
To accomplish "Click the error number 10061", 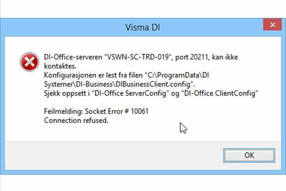I will (x=140, y=111).
